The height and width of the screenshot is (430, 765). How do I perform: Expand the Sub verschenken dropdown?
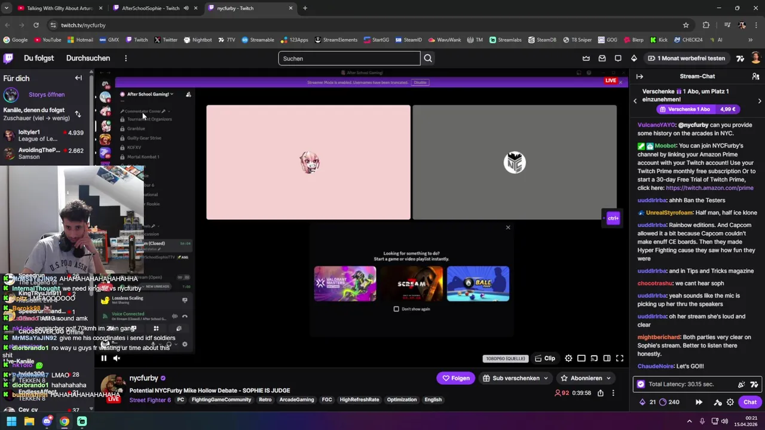(546, 378)
